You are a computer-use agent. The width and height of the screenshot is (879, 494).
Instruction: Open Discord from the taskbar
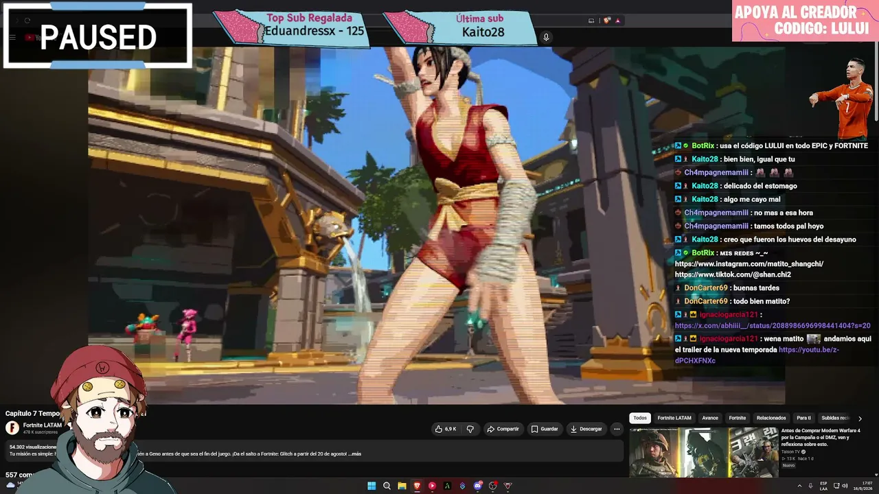point(478,486)
